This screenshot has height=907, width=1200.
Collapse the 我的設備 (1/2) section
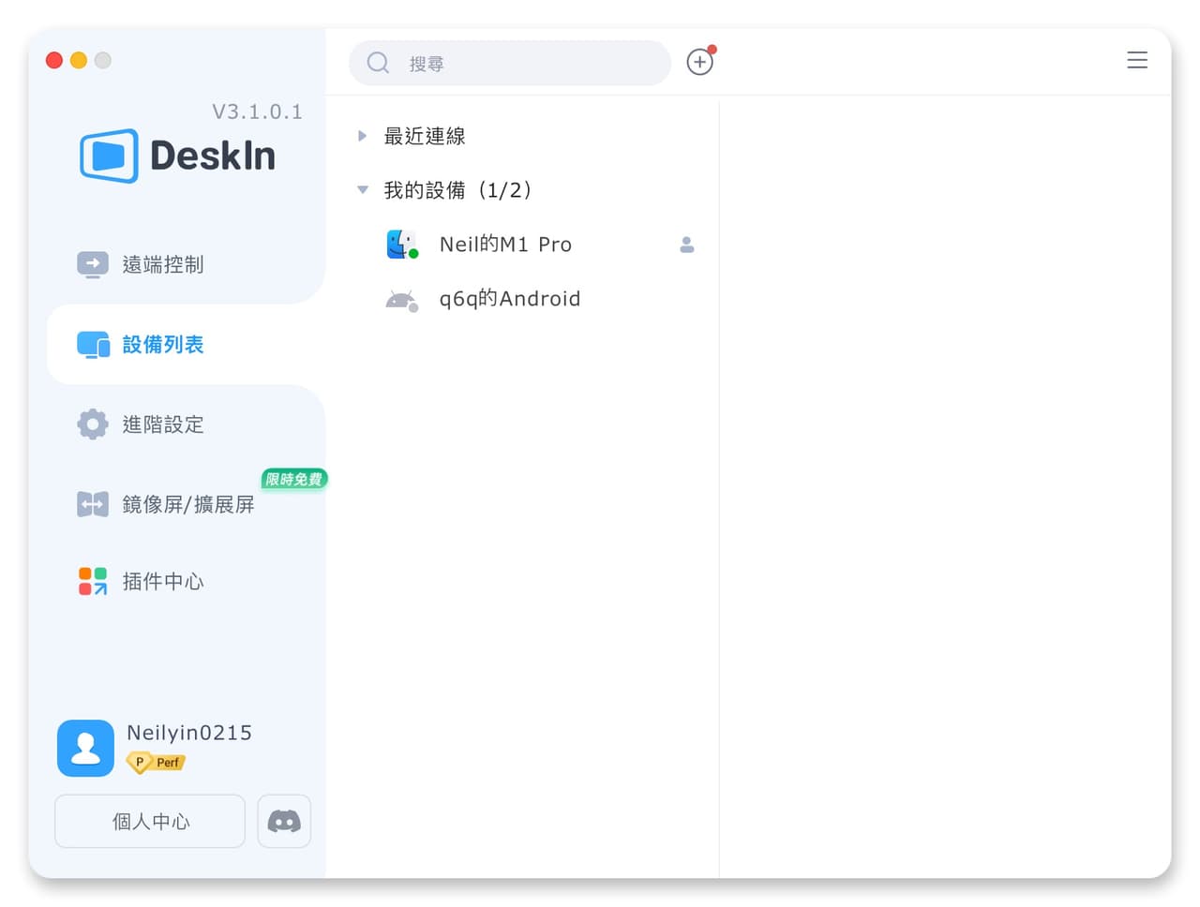[363, 190]
